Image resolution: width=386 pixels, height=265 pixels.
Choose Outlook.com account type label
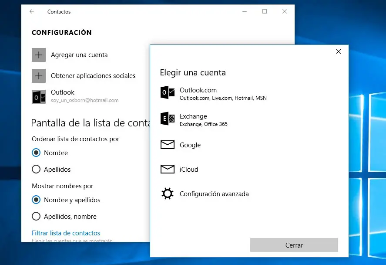click(x=198, y=90)
